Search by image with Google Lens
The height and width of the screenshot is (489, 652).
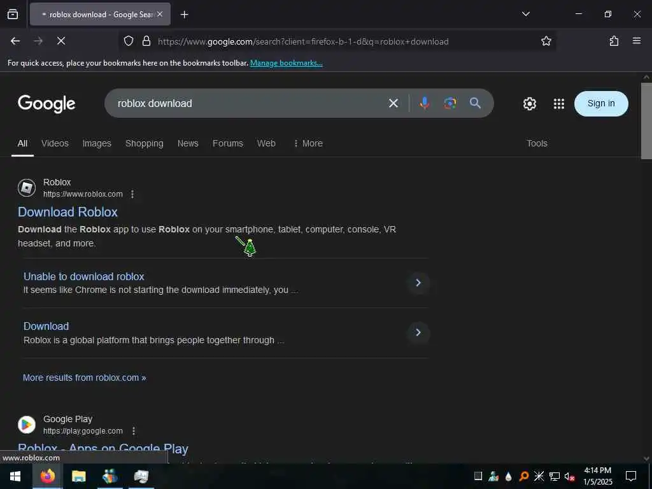pos(450,103)
